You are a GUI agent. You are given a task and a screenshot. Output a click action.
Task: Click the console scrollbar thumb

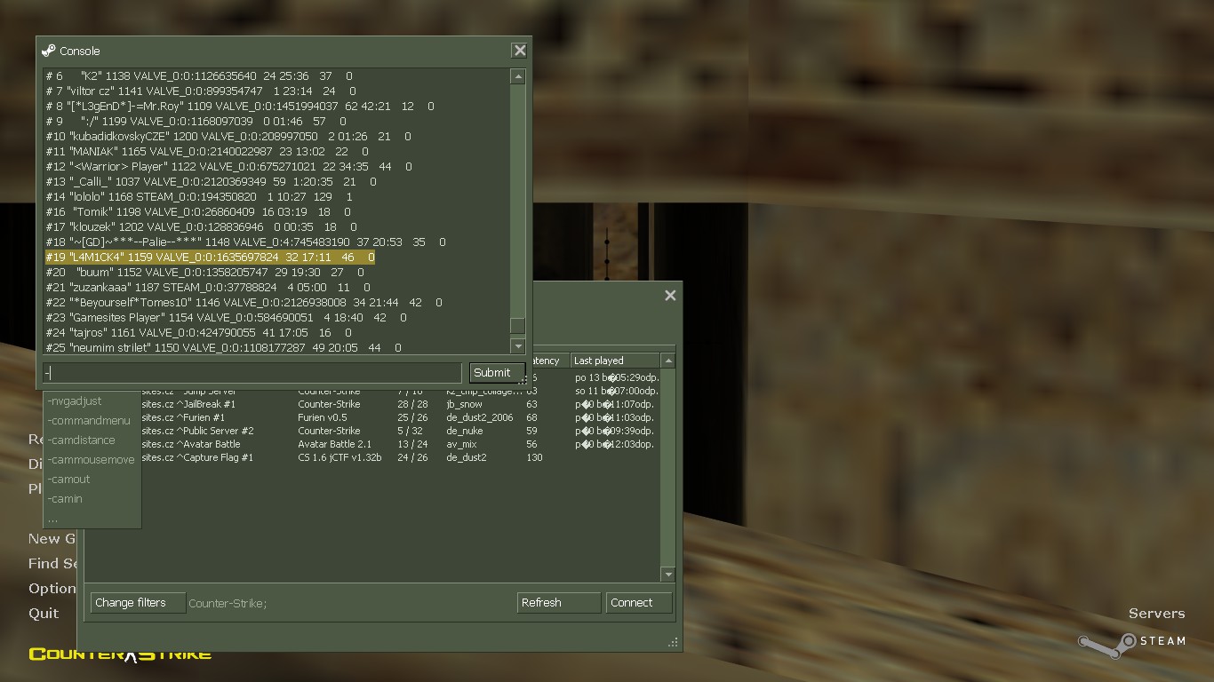point(517,325)
